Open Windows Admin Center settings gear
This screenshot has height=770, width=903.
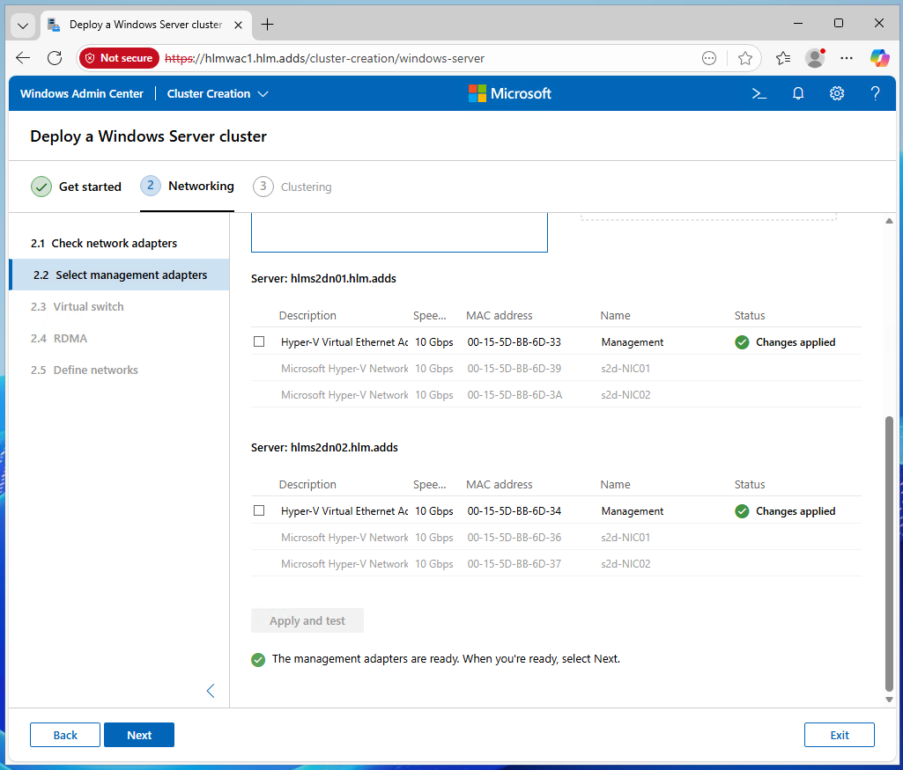click(837, 93)
